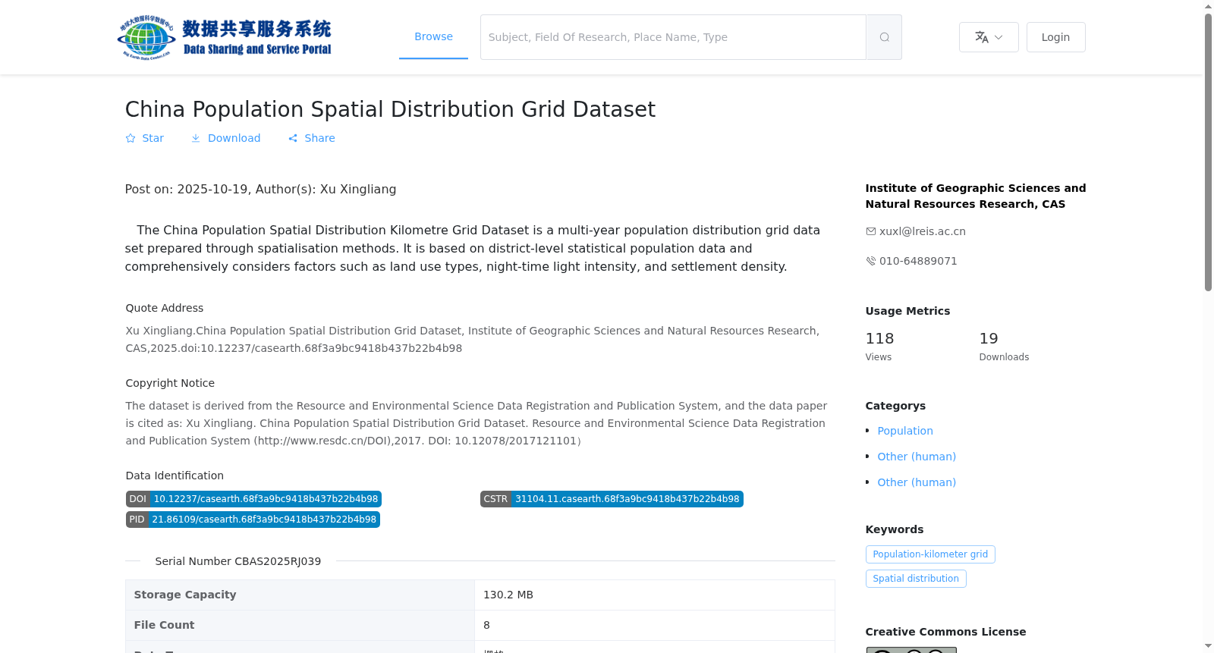The height and width of the screenshot is (653, 1214).
Task: Click the Usage Metrics heading
Action: click(907, 311)
